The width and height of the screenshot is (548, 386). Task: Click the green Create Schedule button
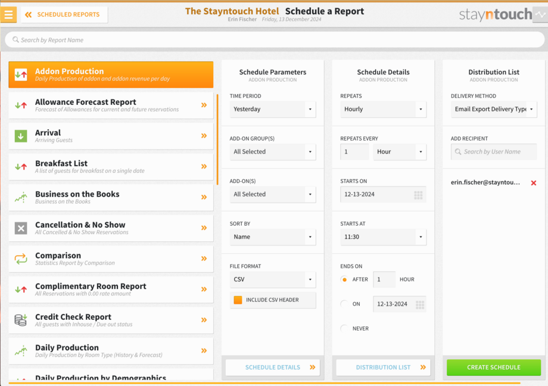click(494, 368)
